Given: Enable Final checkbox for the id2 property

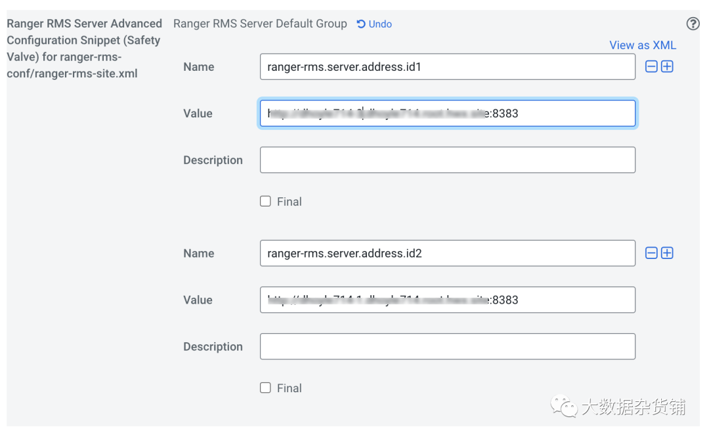Looking at the screenshot, I should click(x=265, y=388).
